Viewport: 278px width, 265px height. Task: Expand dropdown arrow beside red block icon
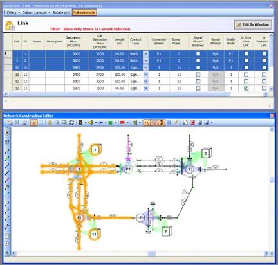(127, 123)
